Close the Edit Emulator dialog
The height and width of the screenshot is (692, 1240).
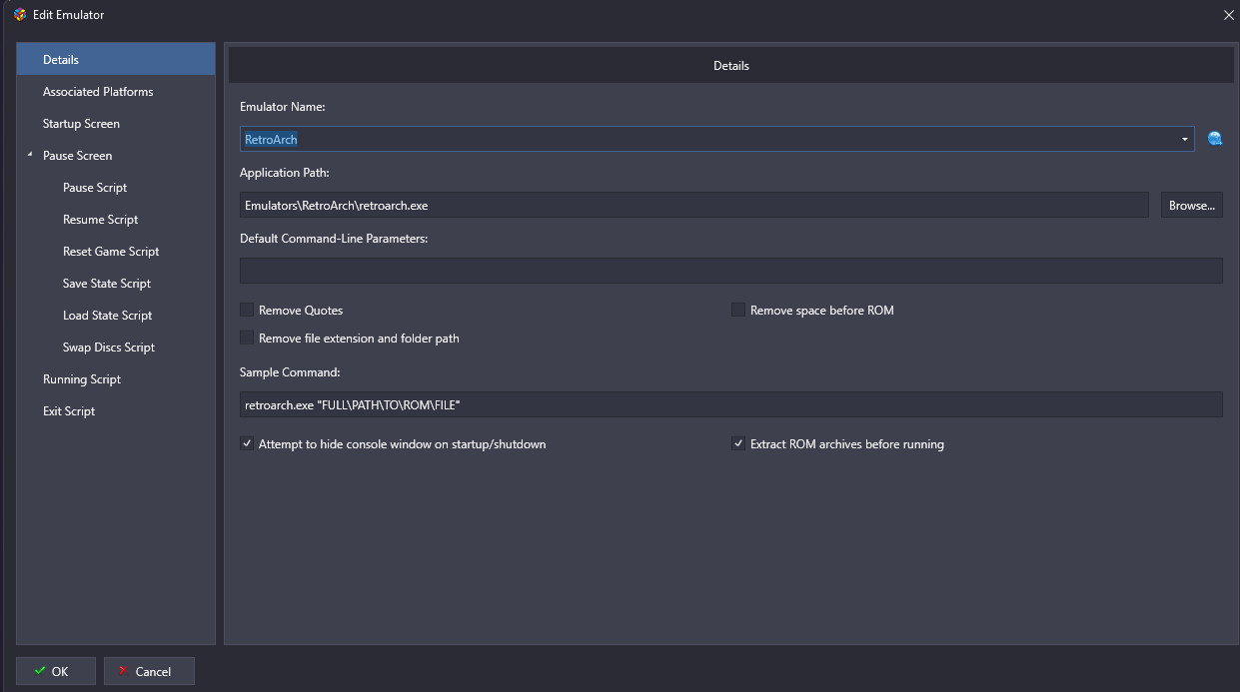click(1228, 15)
